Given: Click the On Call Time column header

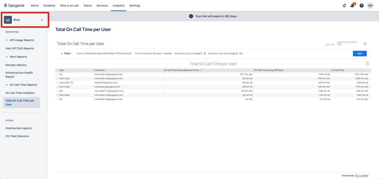Looking at the screenshot, I should [x=338, y=70].
